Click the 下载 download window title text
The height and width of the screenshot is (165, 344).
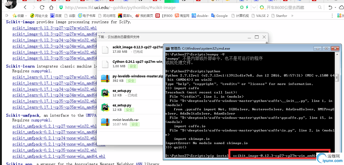click(x=119, y=37)
